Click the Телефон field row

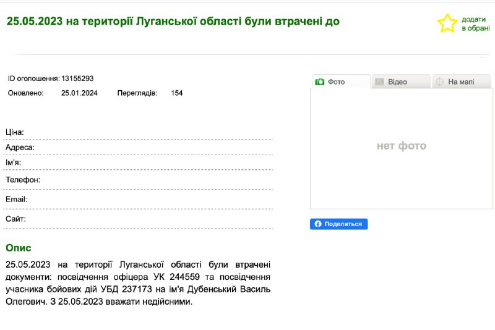pyautogui.click(x=138, y=180)
